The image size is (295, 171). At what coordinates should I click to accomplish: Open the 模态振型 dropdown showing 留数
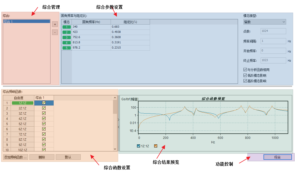point(265,22)
